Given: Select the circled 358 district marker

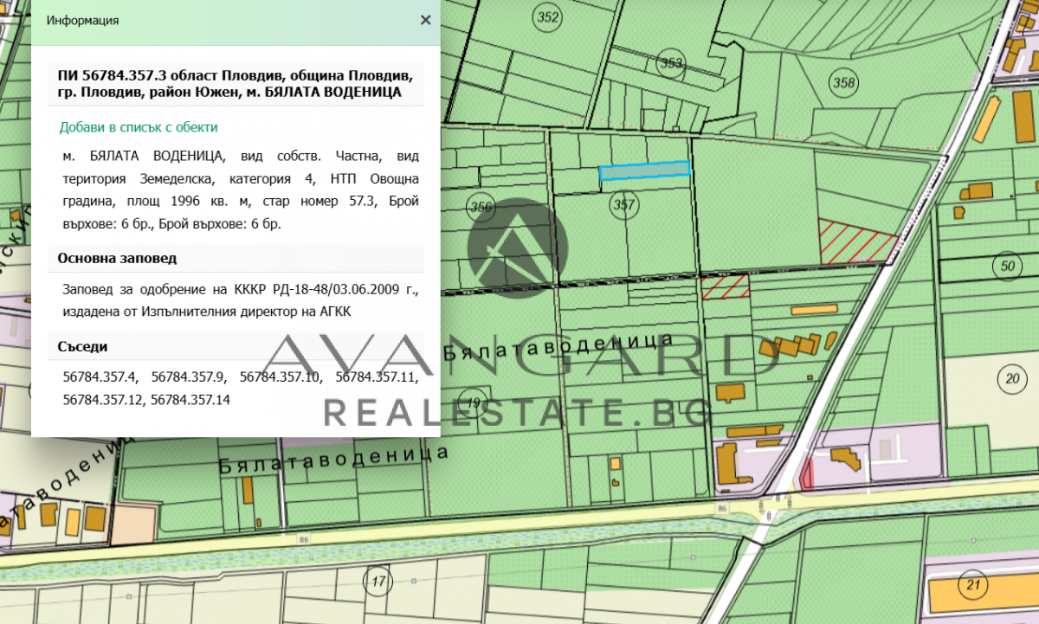Looking at the screenshot, I should pos(843,83).
